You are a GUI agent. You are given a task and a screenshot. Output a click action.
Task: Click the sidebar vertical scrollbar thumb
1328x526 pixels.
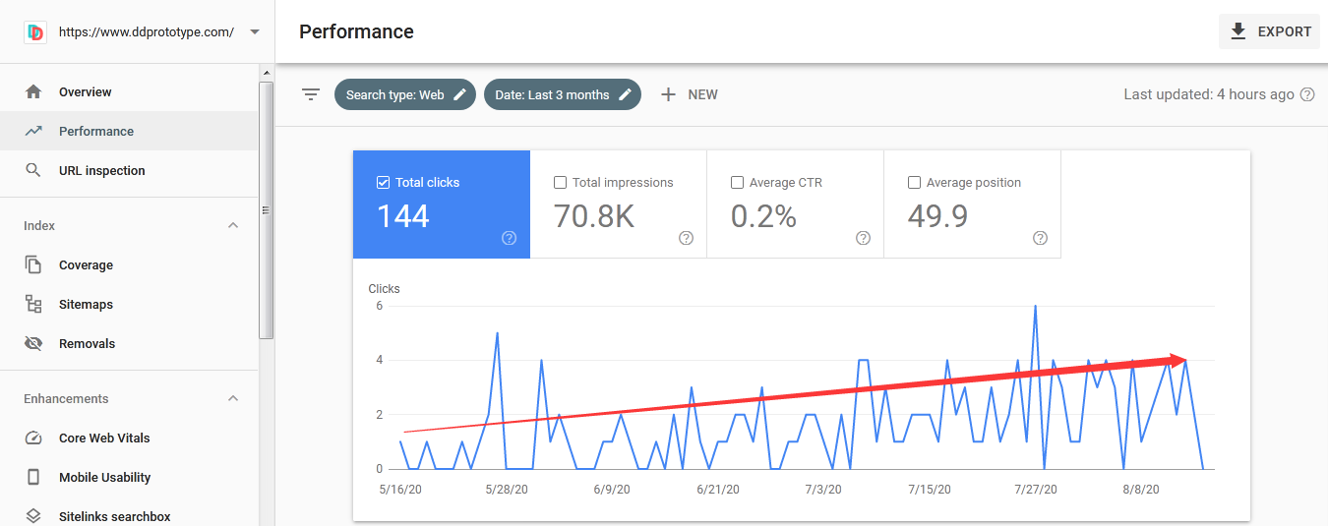click(x=267, y=209)
